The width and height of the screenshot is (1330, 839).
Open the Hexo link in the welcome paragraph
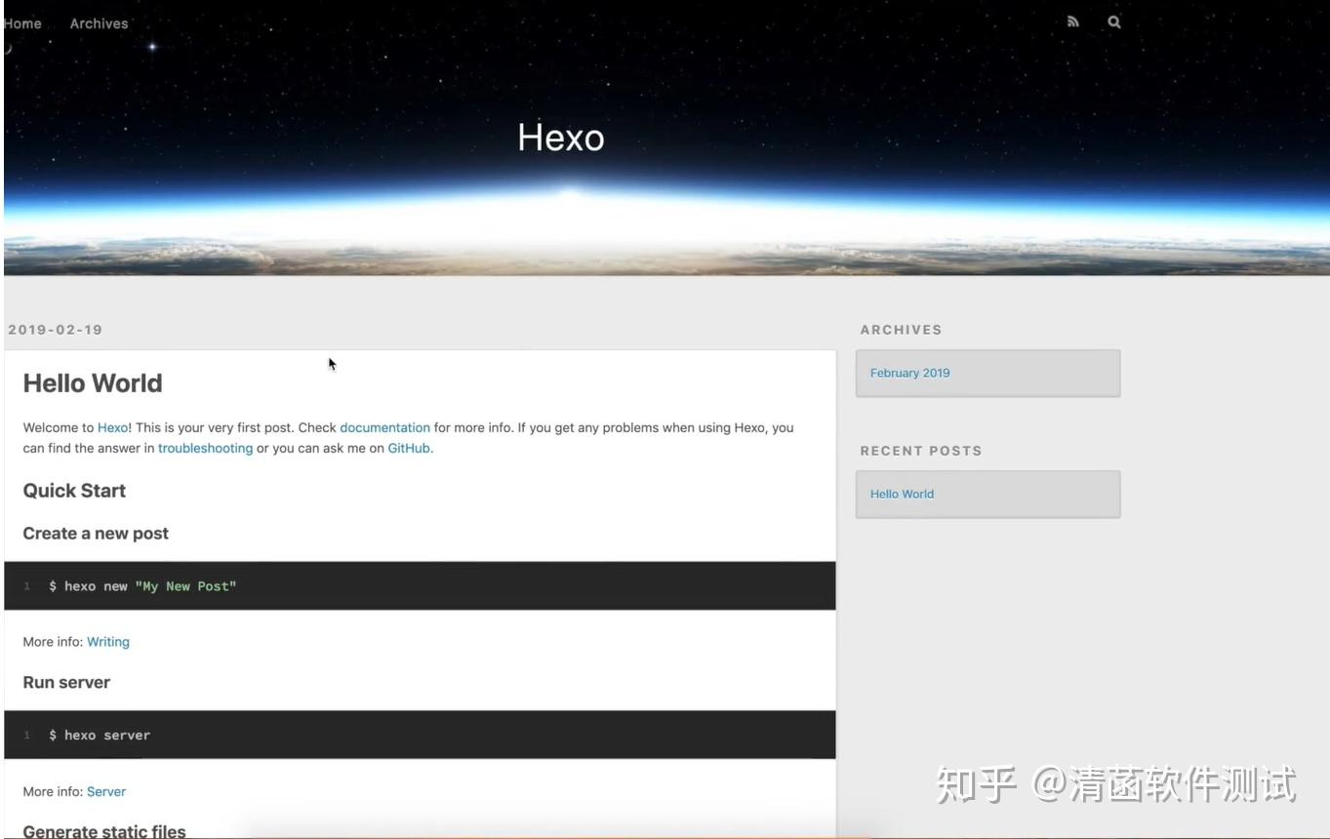[x=111, y=427]
